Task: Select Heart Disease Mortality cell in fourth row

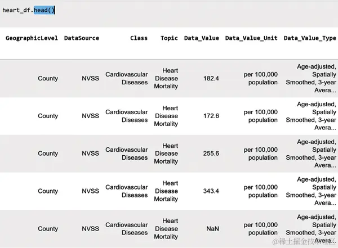Action: pyautogui.click(x=166, y=191)
